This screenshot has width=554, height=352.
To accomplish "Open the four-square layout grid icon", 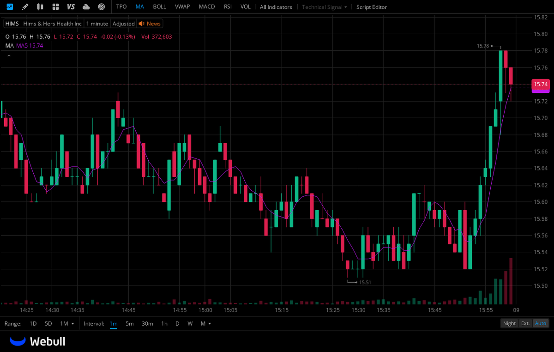I will click(55, 7).
